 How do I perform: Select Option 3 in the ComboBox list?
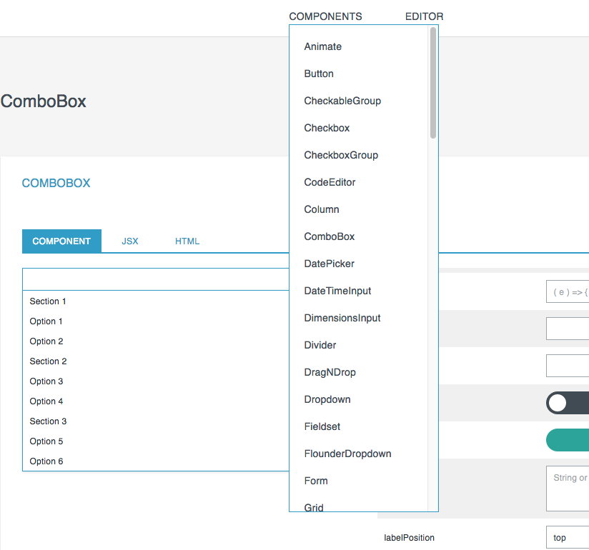[156, 381]
